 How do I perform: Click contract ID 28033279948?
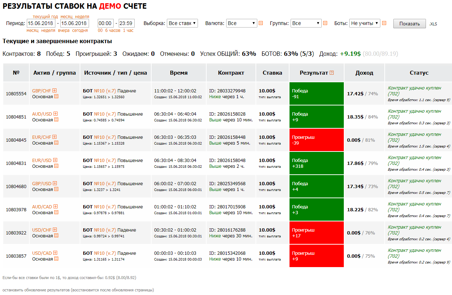[x=227, y=91]
